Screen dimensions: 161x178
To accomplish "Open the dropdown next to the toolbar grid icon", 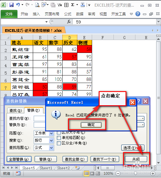I will pyautogui.click(x=48, y=5).
